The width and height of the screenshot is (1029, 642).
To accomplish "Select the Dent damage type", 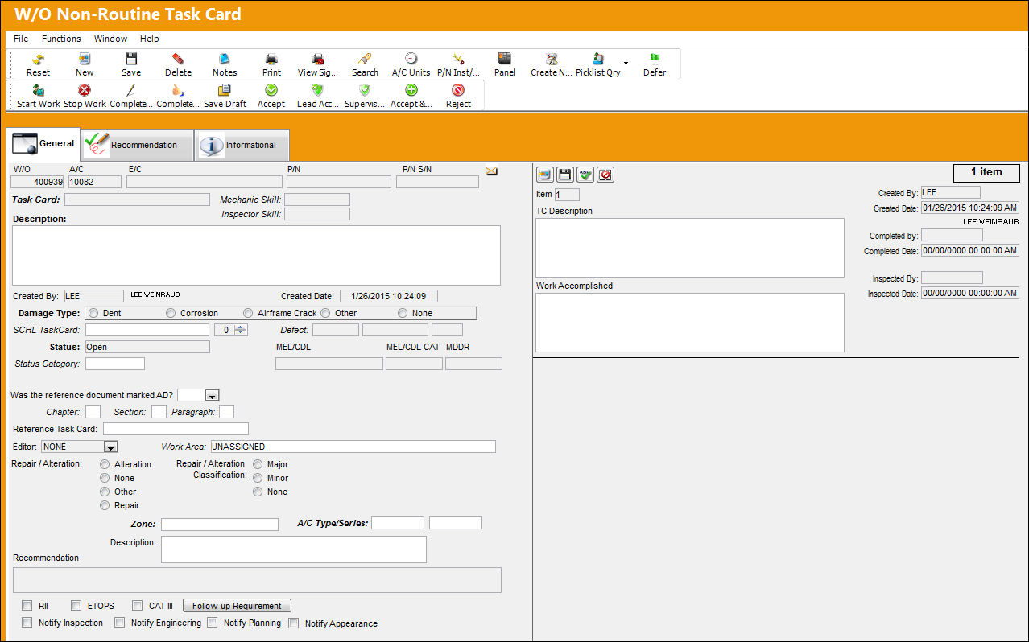I will 94,313.
